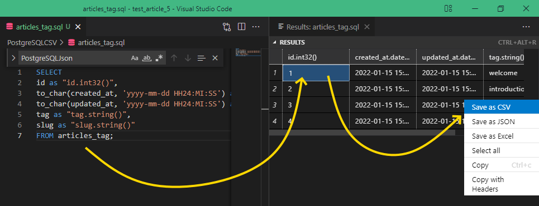The image size is (539, 206).
Task: Toggle Match Case in find widget
Action: 135,58
